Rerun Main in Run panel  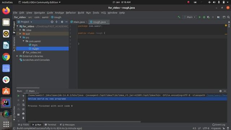coord(18,96)
